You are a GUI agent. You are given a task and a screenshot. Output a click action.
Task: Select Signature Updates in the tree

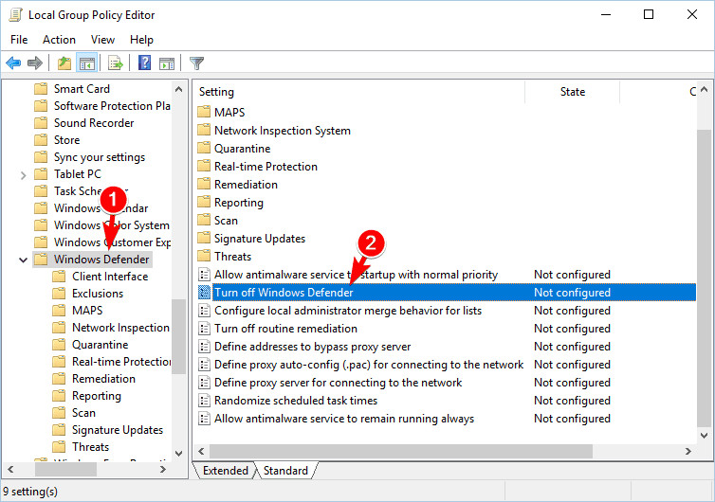[118, 430]
